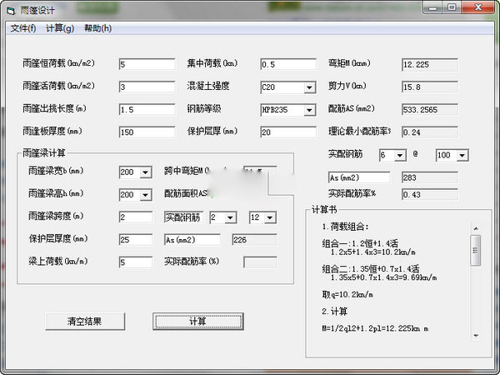Expand slab rebar diameter dropdown showing 6

coord(399,156)
